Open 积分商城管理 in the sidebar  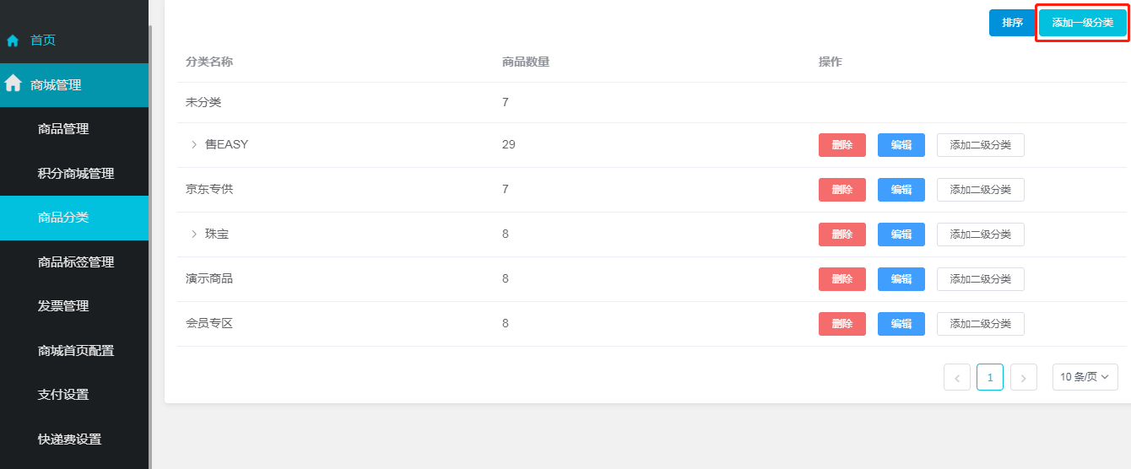[x=76, y=174]
